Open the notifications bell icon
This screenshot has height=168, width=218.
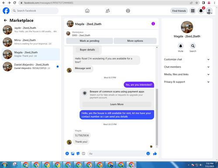pyautogui.click(x=201, y=11)
